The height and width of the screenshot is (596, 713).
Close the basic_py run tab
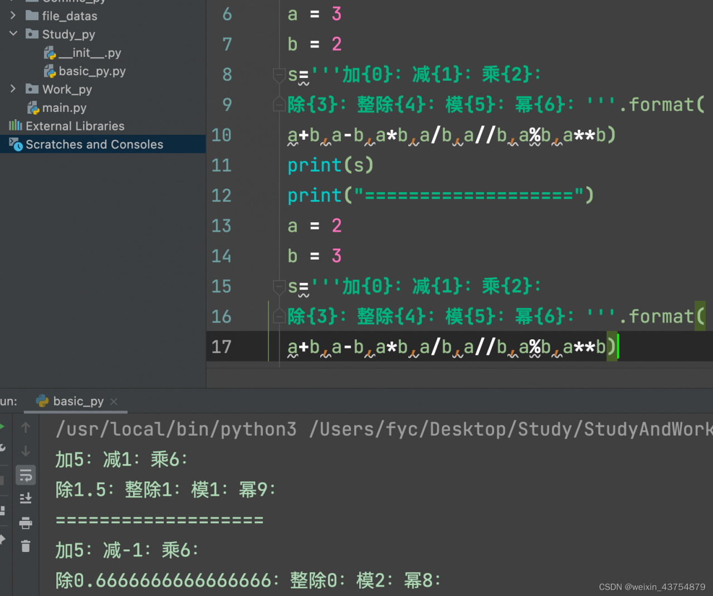(x=114, y=402)
